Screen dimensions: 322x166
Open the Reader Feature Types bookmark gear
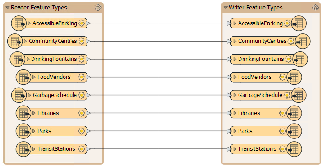tap(98, 8)
